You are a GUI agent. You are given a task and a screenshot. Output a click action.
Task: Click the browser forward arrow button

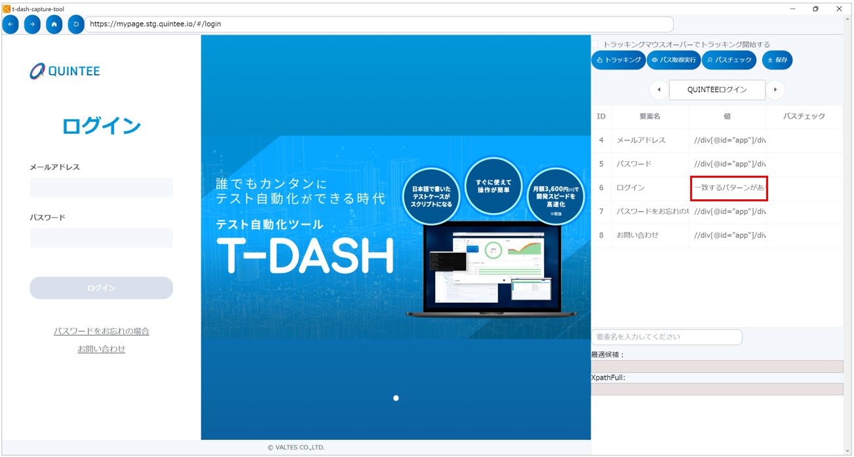[32, 24]
